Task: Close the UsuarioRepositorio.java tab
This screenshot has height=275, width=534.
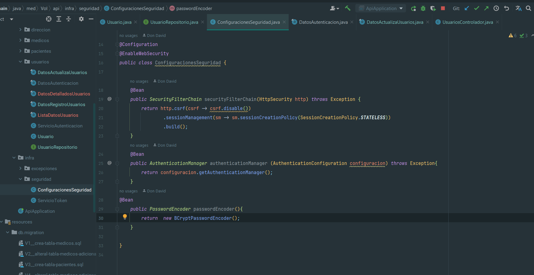Action: 203,22
